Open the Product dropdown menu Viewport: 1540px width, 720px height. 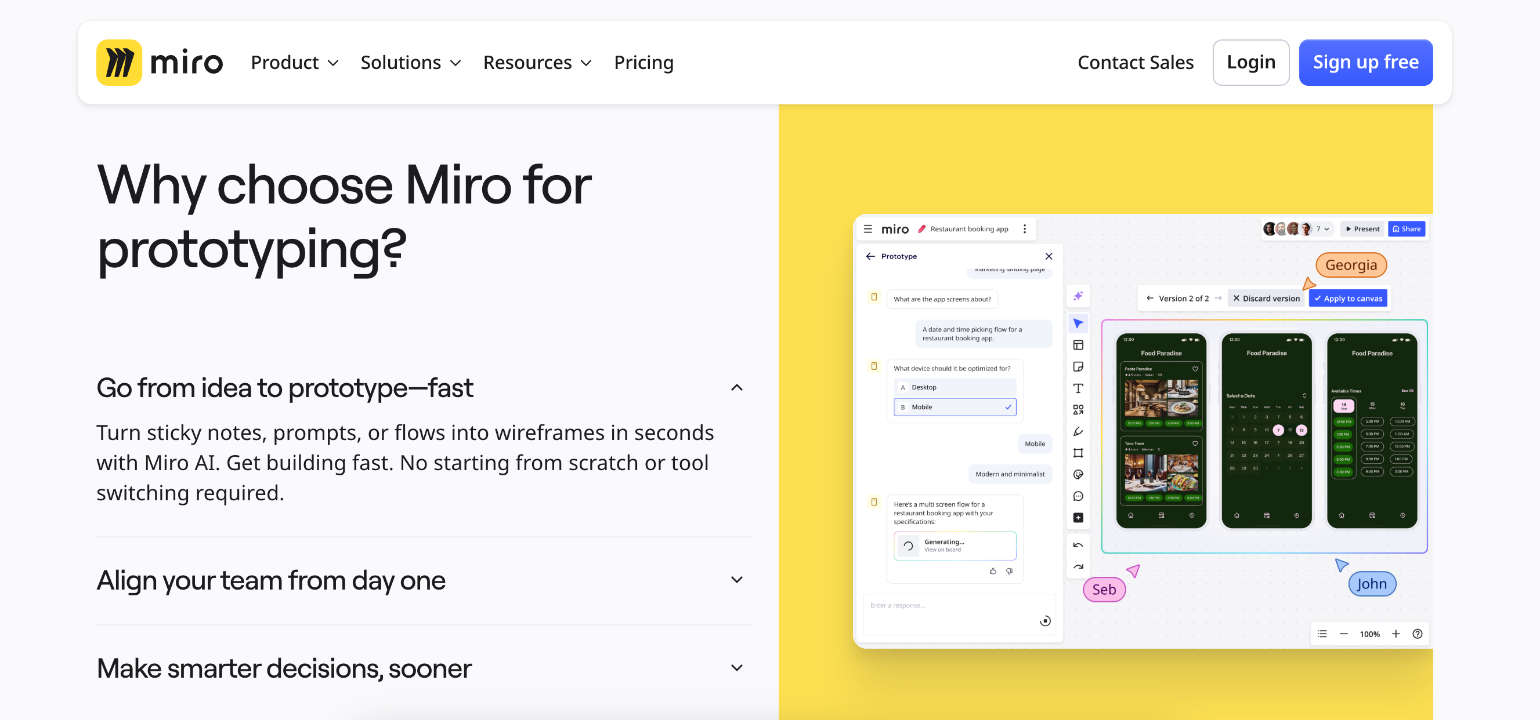pyautogui.click(x=295, y=63)
